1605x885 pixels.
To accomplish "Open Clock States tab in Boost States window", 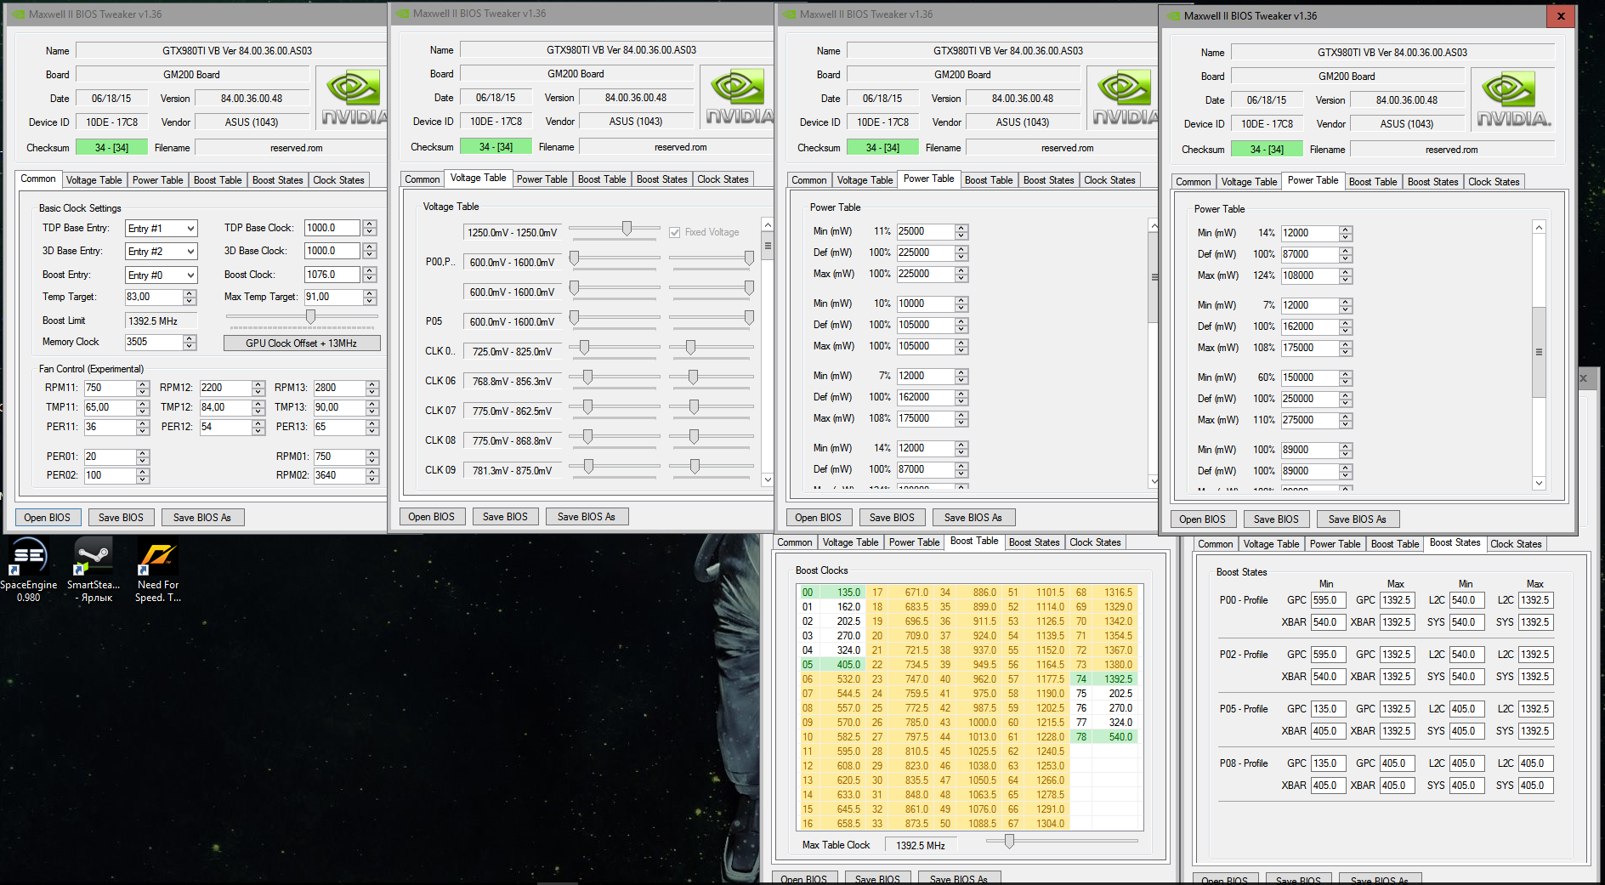I will click(x=1516, y=544).
